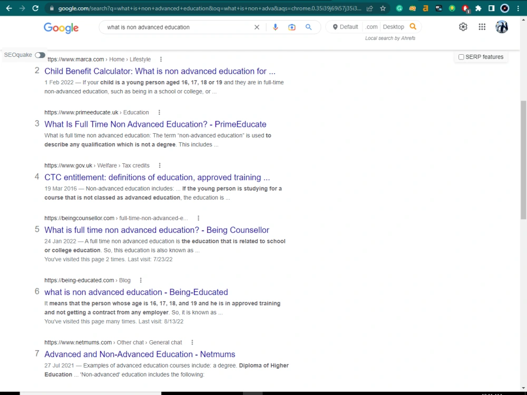Choose the .com domain option
Viewport: 527px width, 395px height.
(372, 27)
